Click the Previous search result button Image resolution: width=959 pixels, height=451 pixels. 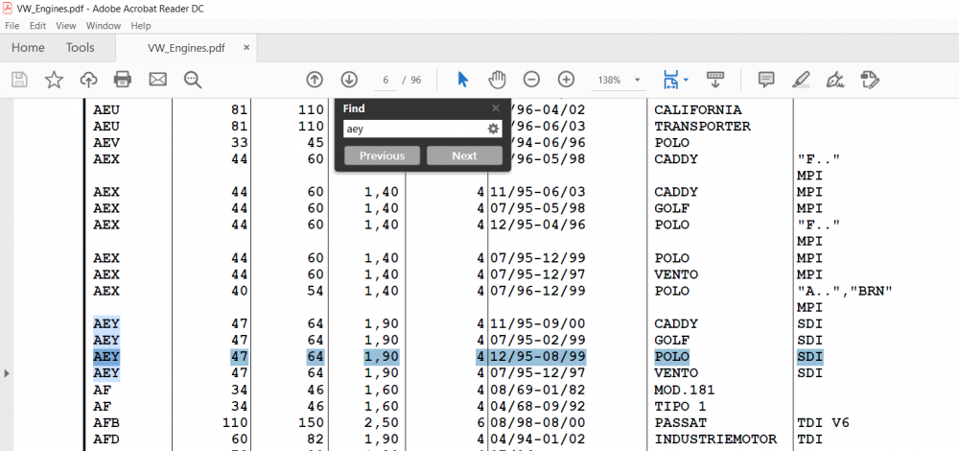[383, 155]
